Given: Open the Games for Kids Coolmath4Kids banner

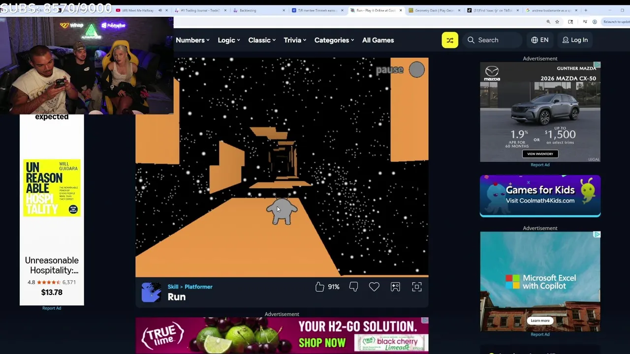Looking at the screenshot, I should click(540, 196).
